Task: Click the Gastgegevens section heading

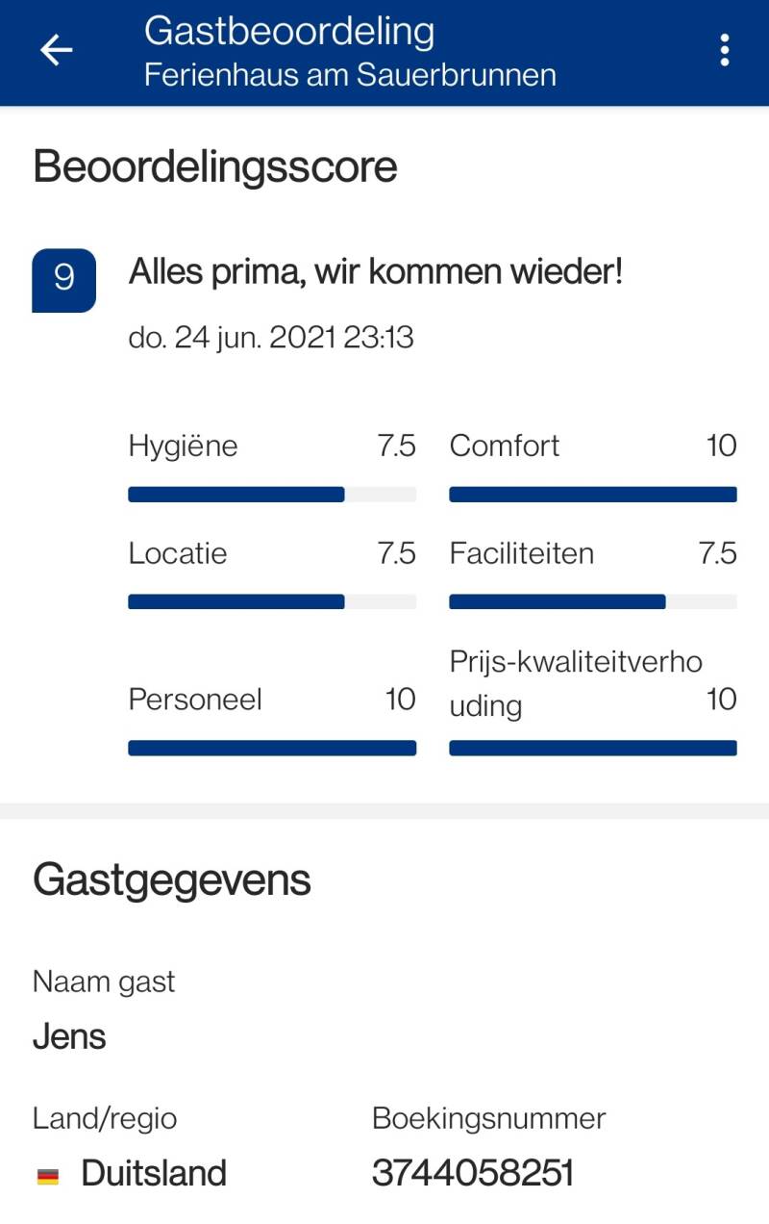Action: (x=171, y=880)
